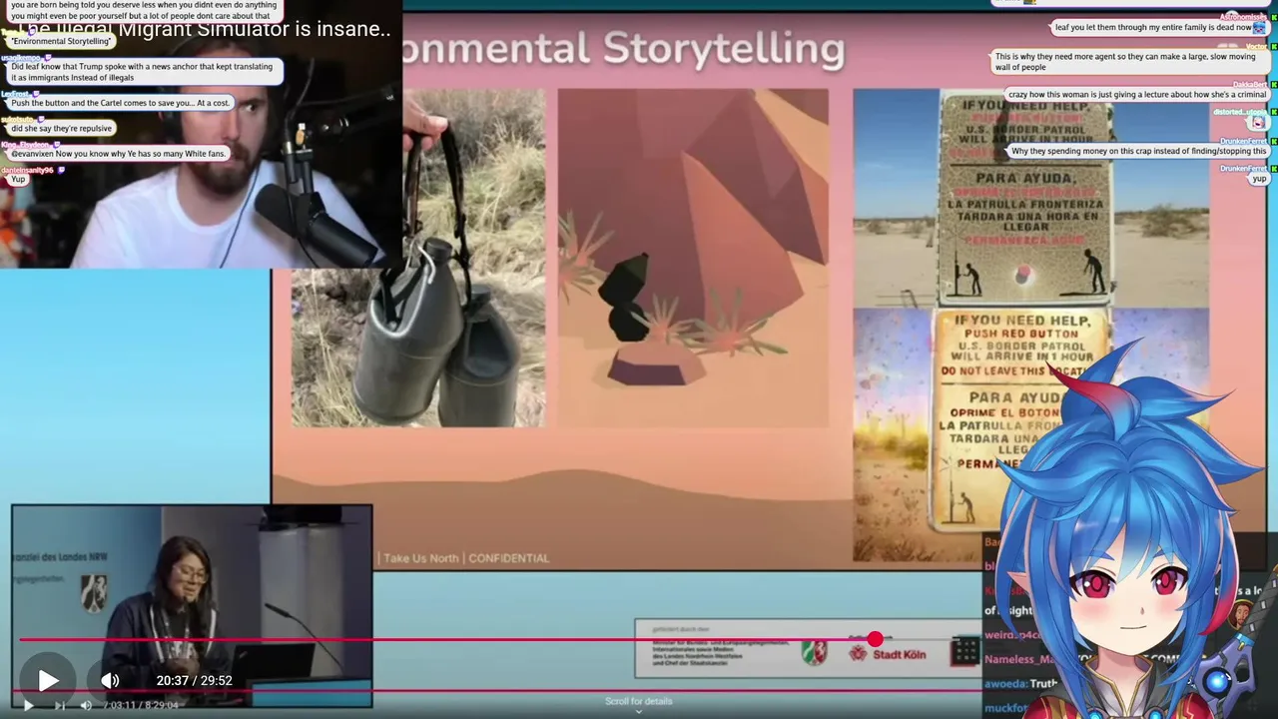
Task: Click the message 'Push the button and the Cartel comes'
Action: [120, 103]
